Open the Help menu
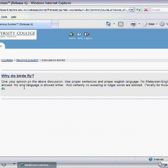Viewport: 168px width, 168px height. tap(13, 17)
